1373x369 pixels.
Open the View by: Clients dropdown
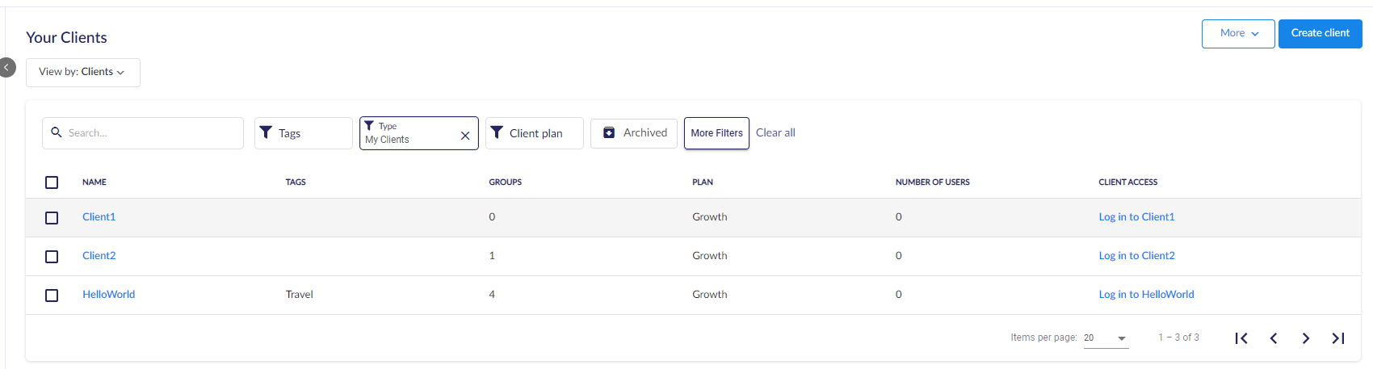tap(83, 73)
